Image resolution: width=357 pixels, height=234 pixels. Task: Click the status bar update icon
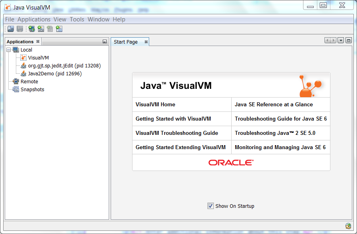pyautogui.click(x=348, y=226)
